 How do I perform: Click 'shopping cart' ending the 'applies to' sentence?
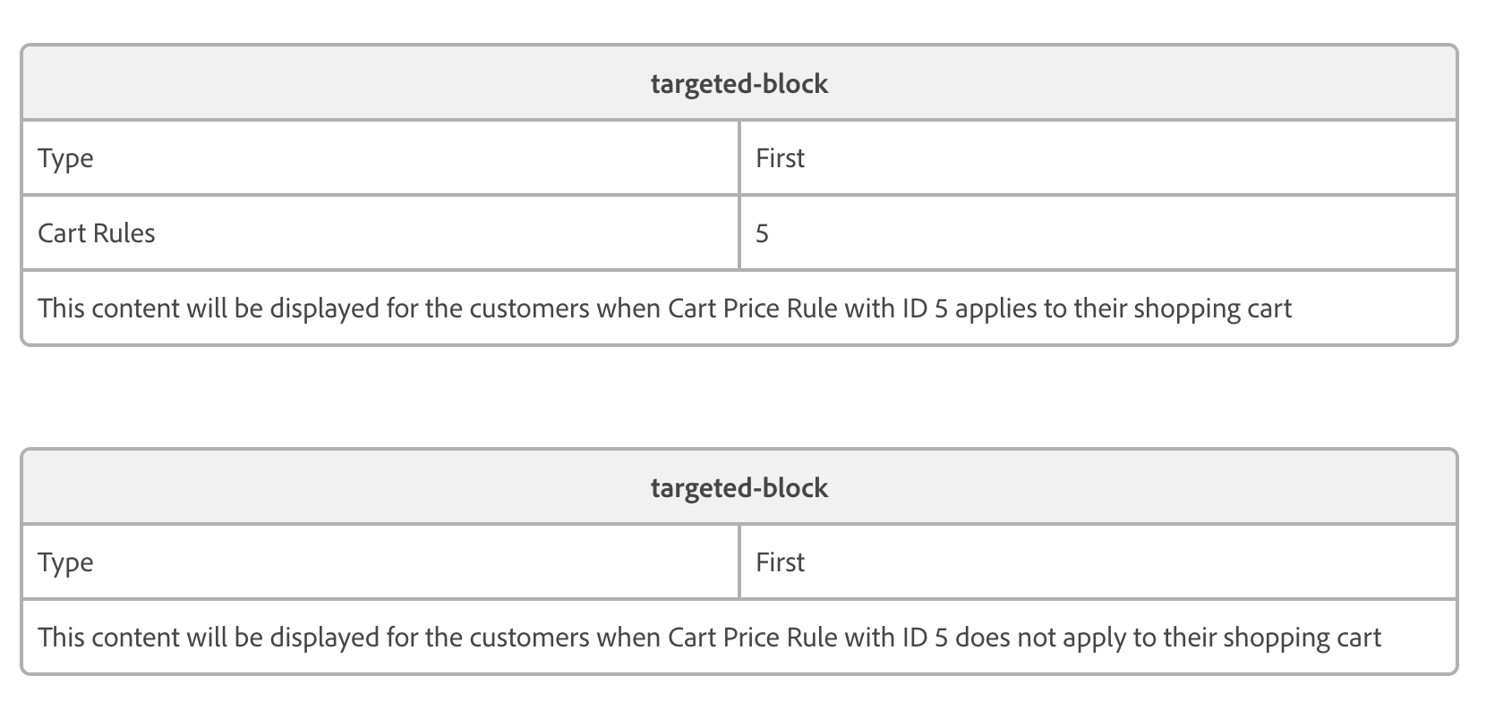pos(1212,308)
